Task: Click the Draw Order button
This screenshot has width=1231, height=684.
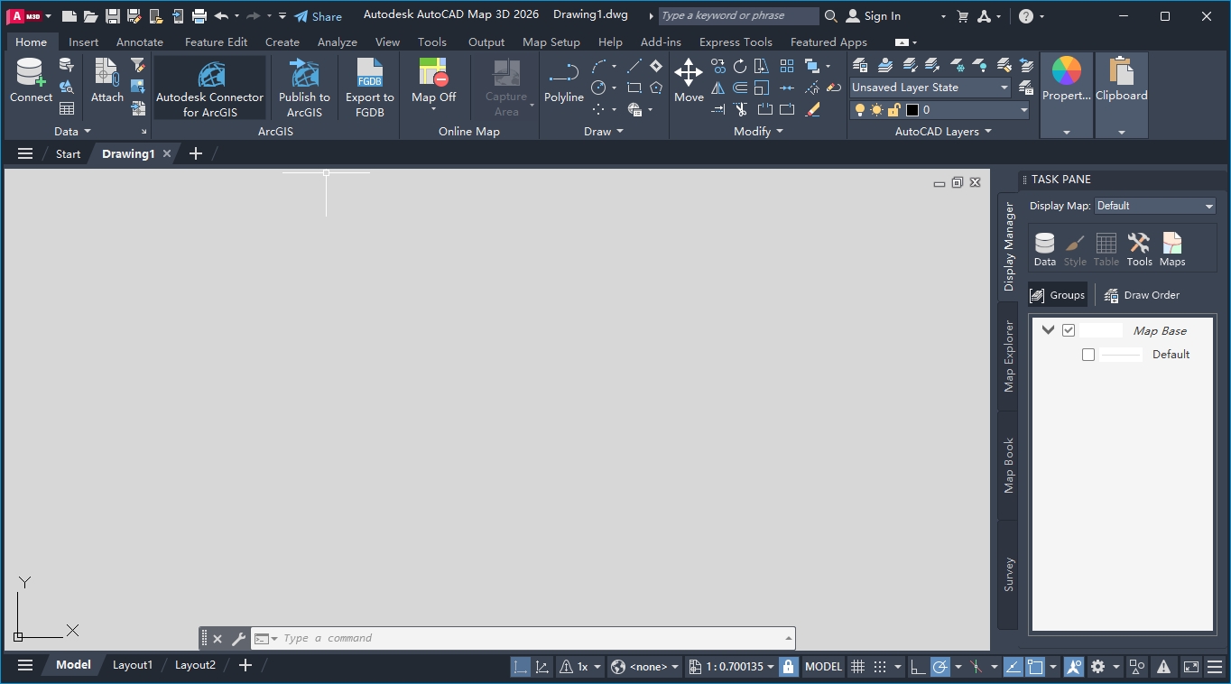Action: (x=1142, y=295)
